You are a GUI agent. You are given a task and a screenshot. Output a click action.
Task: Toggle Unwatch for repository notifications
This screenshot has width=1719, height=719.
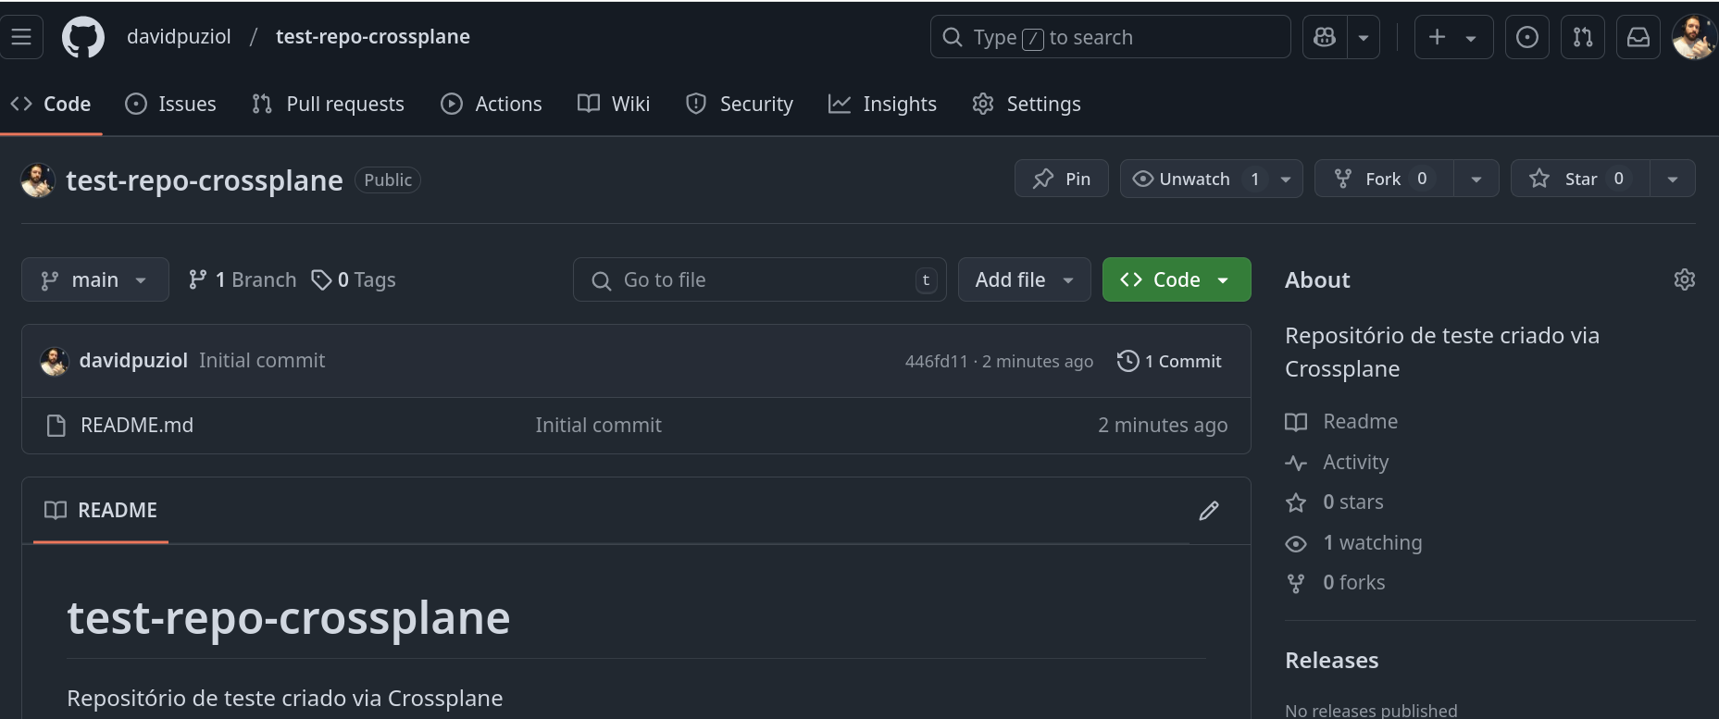pyautogui.click(x=1194, y=179)
